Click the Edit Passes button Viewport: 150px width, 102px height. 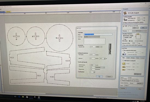139,31
